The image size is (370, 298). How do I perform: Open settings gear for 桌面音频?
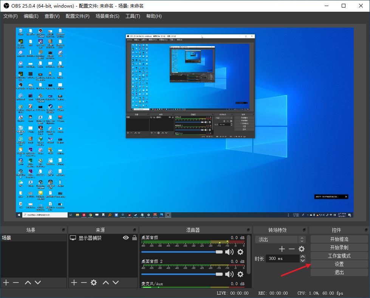pos(240,252)
